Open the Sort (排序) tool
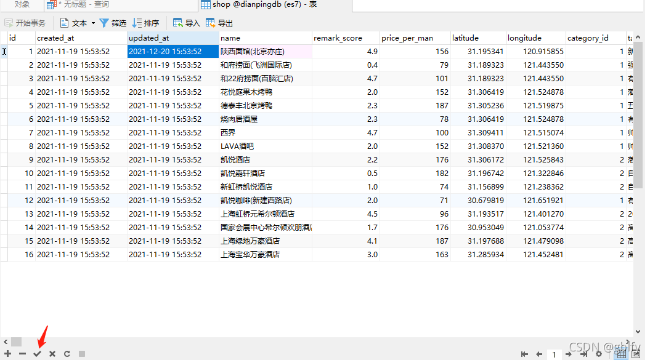The height and width of the screenshot is (360, 650). click(x=145, y=23)
